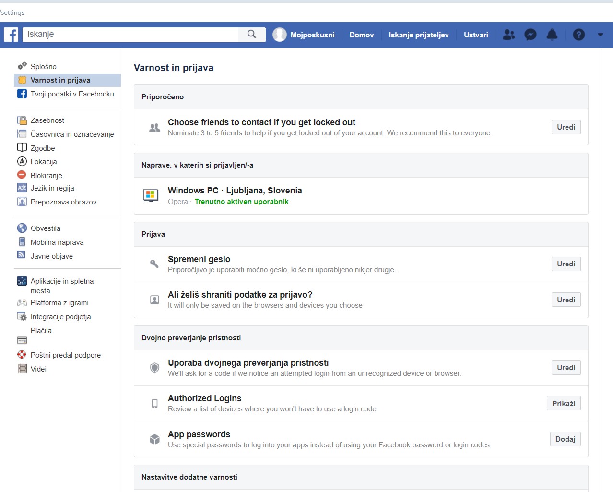The width and height of the screenshot is (613, 492).
Task: Open the Messenger icon
Action: coord(530,35)
